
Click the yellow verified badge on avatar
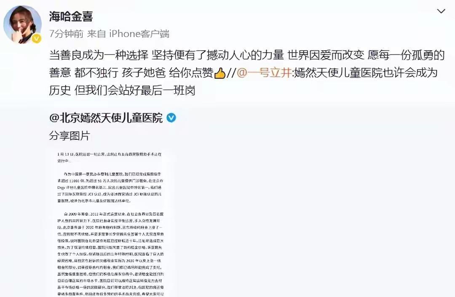point(36,39)
